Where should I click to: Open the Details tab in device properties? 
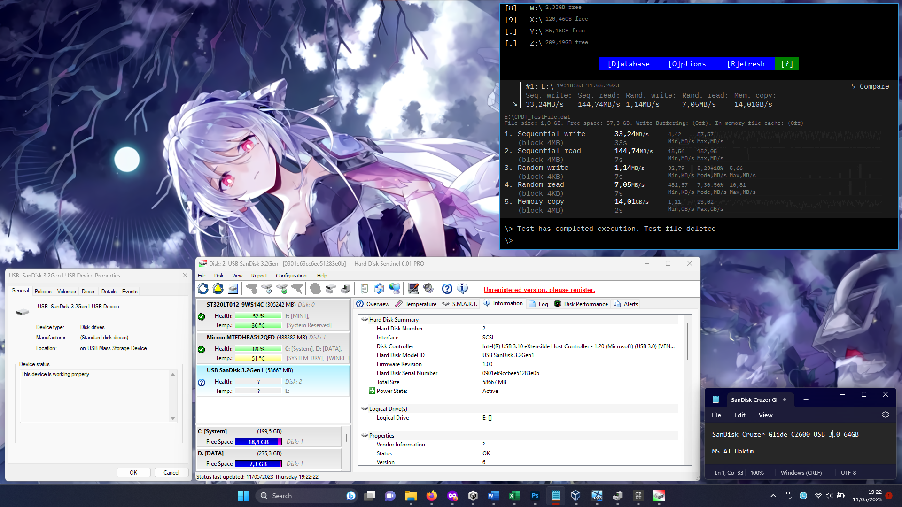[x=109, y=292]
